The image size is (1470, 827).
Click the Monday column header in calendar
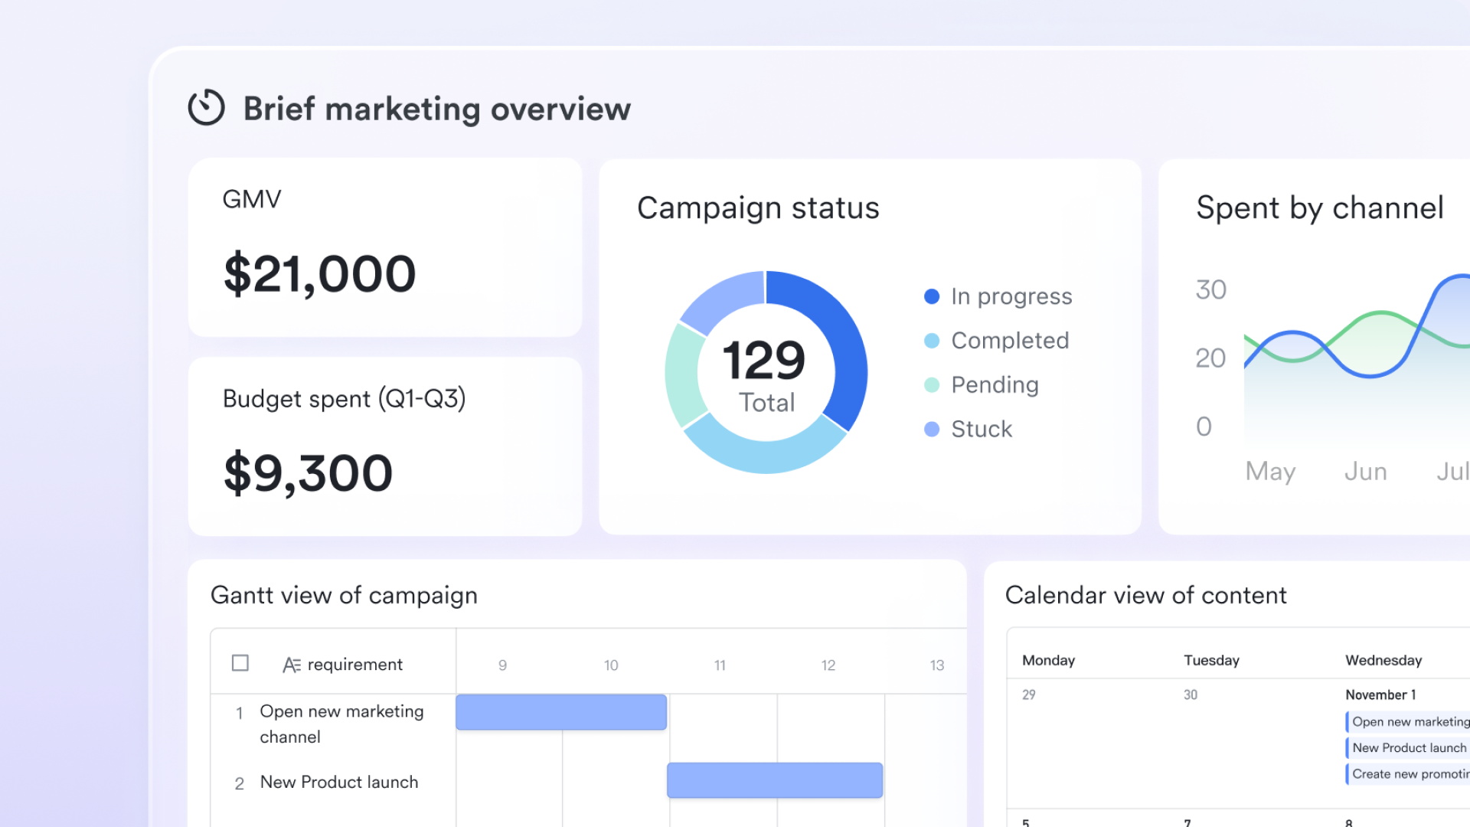coord(1048,660)
